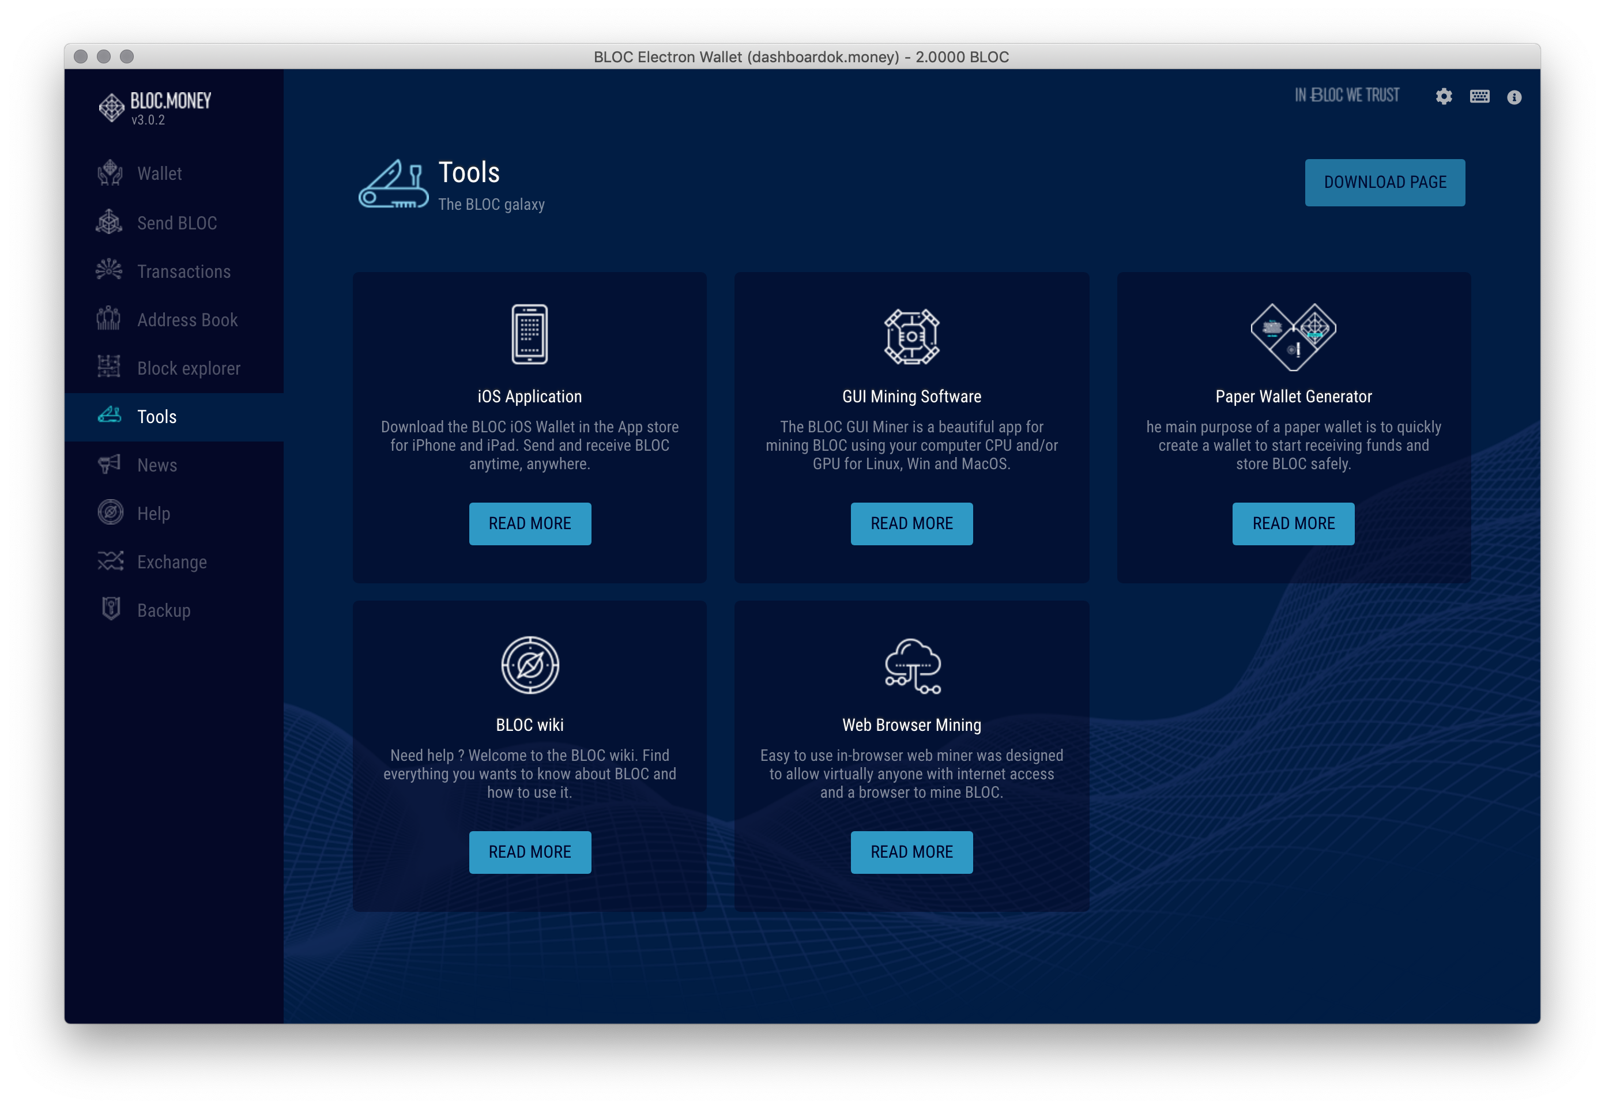1605x1109 pixels.
Task: Go to the Wallet section
Action: coord(159,173)
